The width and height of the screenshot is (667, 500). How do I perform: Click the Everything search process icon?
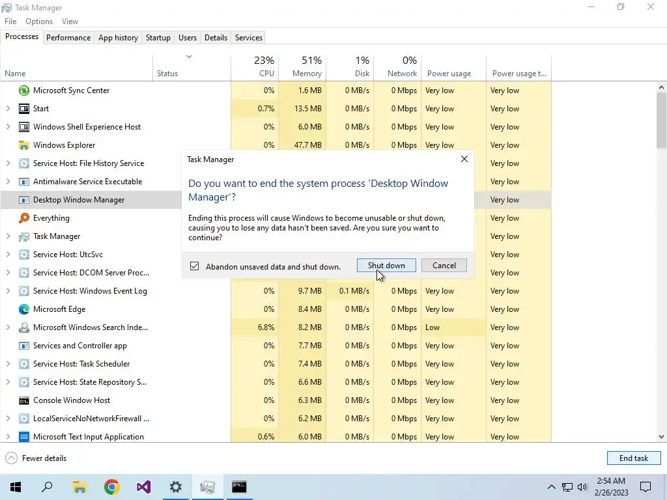(24, 218)
